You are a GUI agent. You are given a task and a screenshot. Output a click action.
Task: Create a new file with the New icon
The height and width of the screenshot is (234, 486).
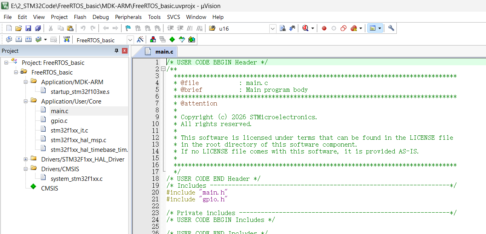[9, 28]
